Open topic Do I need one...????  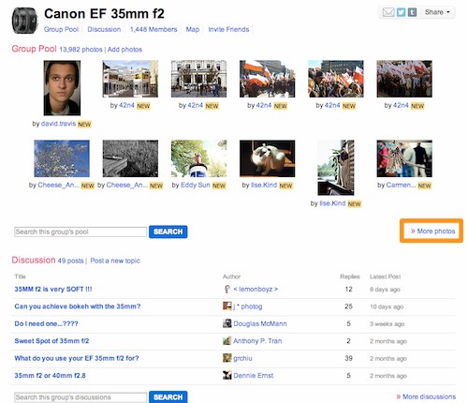click(x=46, y=323)
